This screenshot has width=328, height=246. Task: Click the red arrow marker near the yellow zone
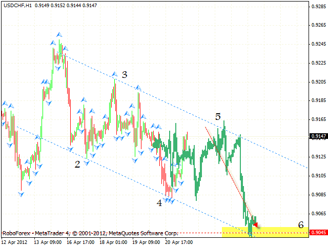[x=256, y=224]
